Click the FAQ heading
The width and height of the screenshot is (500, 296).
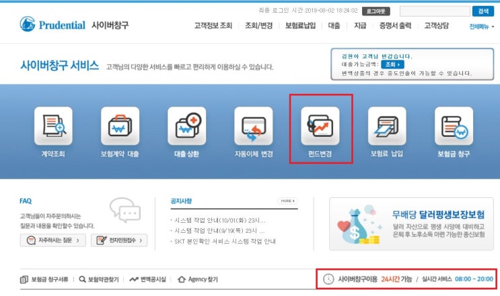pos(26,201)
